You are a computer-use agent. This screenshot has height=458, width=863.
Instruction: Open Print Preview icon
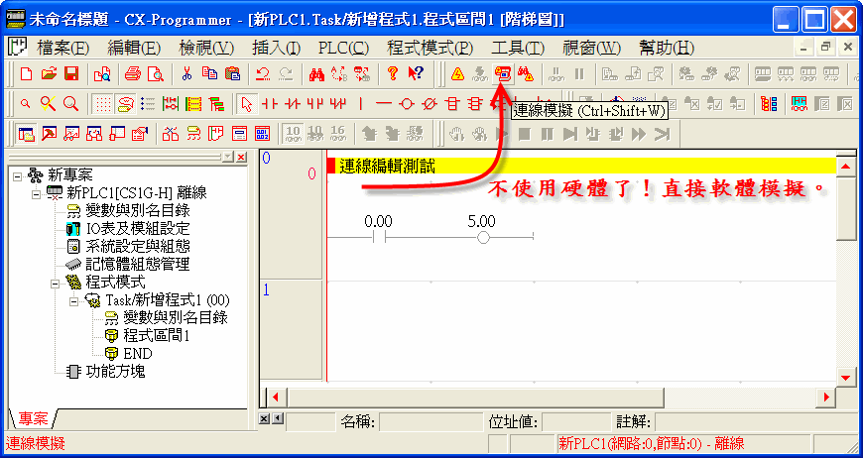click(155, 73)
